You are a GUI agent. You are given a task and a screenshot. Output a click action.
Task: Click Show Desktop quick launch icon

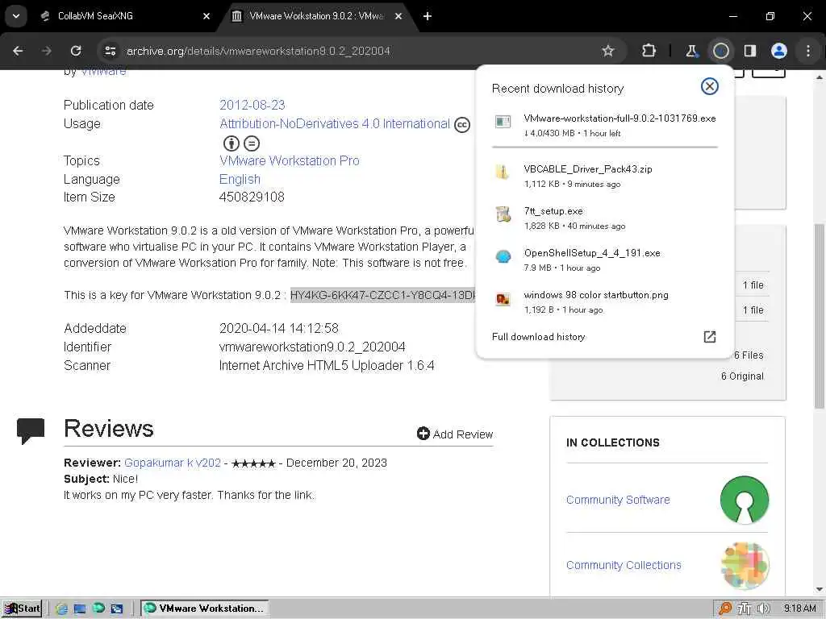click(80, 609)
